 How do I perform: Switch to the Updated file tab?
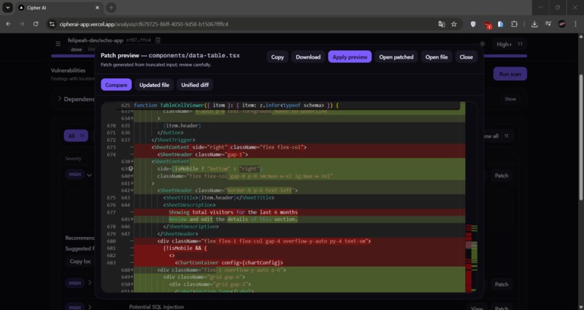pyautogui.click(x=154, y=85)
